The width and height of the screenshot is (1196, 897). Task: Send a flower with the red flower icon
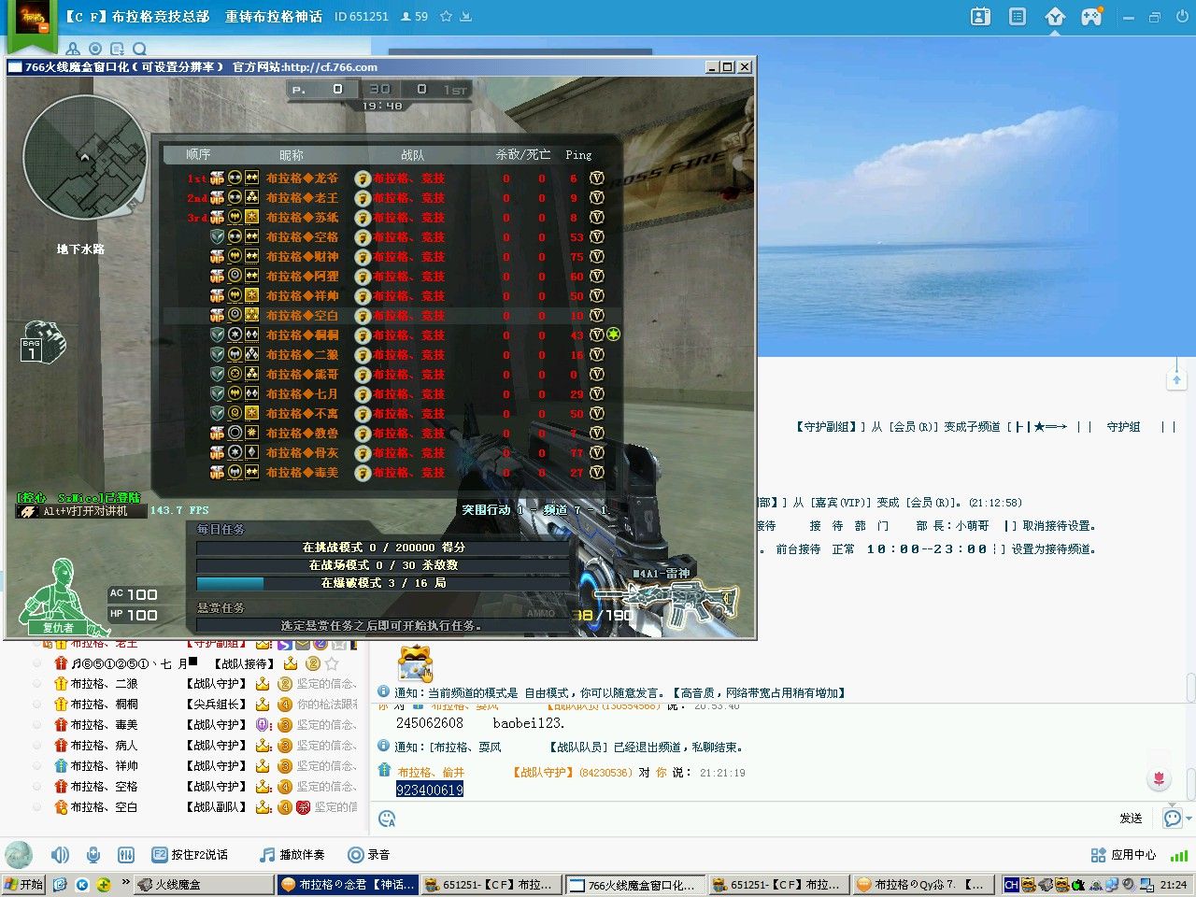(x=1159, y=778)
